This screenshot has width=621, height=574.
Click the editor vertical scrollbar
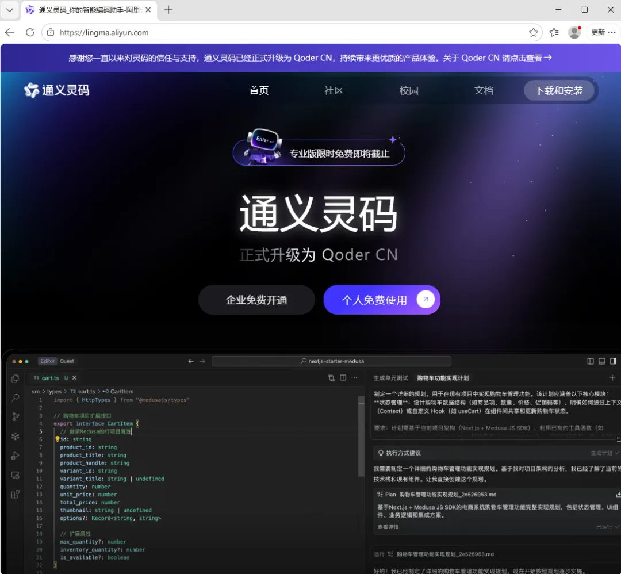coord(361,436)
